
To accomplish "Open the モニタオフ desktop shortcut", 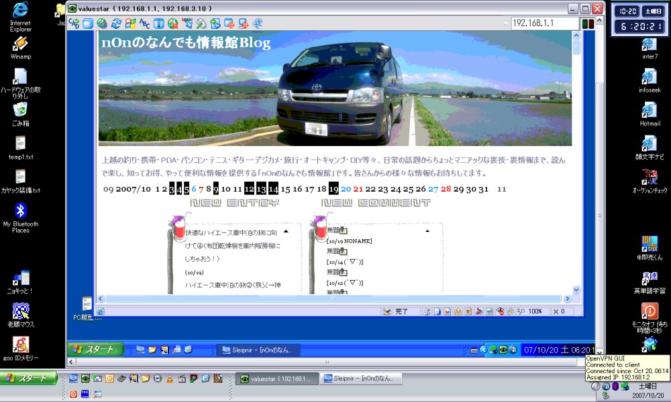I will (650, 318).
